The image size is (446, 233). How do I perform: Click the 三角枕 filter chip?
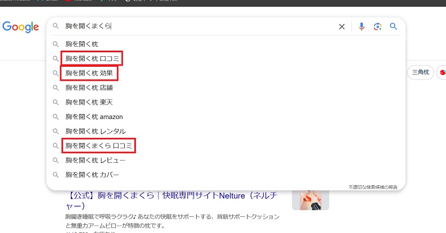point(420,72)
